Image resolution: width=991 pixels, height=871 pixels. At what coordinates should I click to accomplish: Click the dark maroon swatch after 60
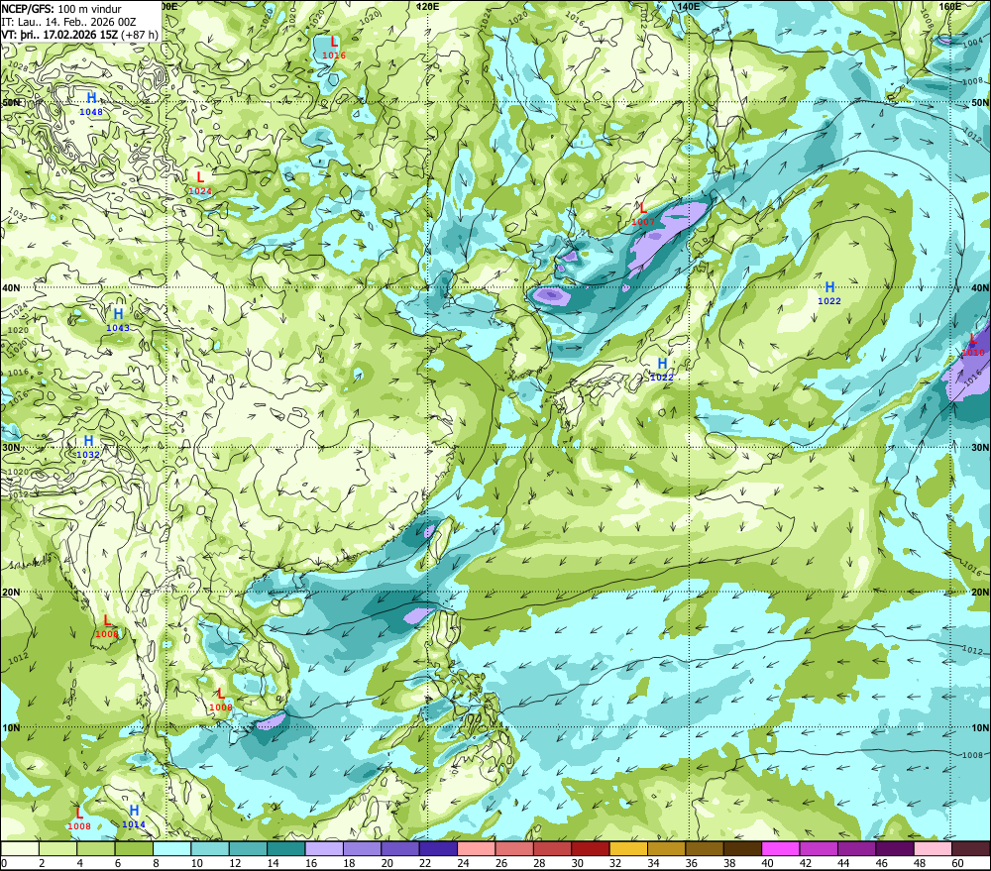coord(971,848)
